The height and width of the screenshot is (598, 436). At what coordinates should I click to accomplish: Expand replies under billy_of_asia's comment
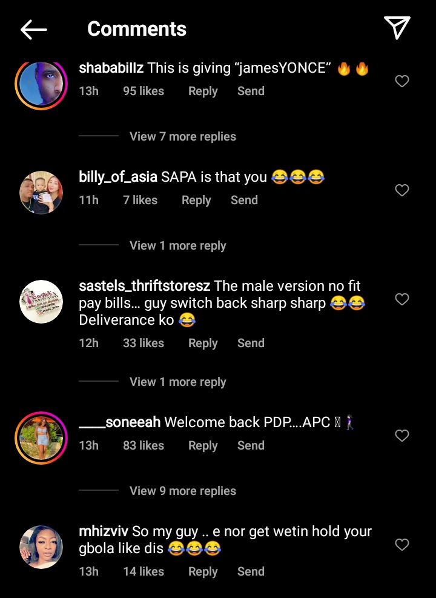point(177,245)
